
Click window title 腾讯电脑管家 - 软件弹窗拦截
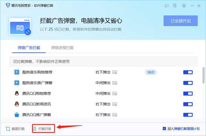point(32,6)
